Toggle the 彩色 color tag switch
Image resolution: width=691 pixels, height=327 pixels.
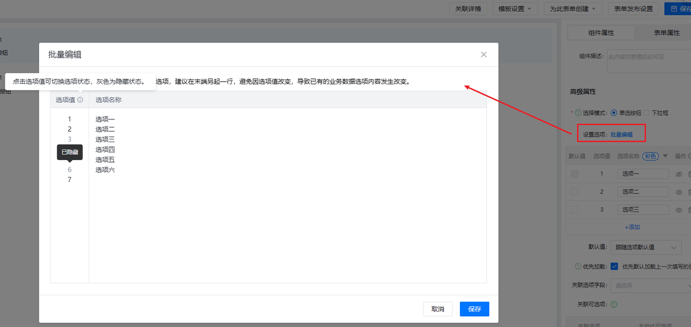650,156
